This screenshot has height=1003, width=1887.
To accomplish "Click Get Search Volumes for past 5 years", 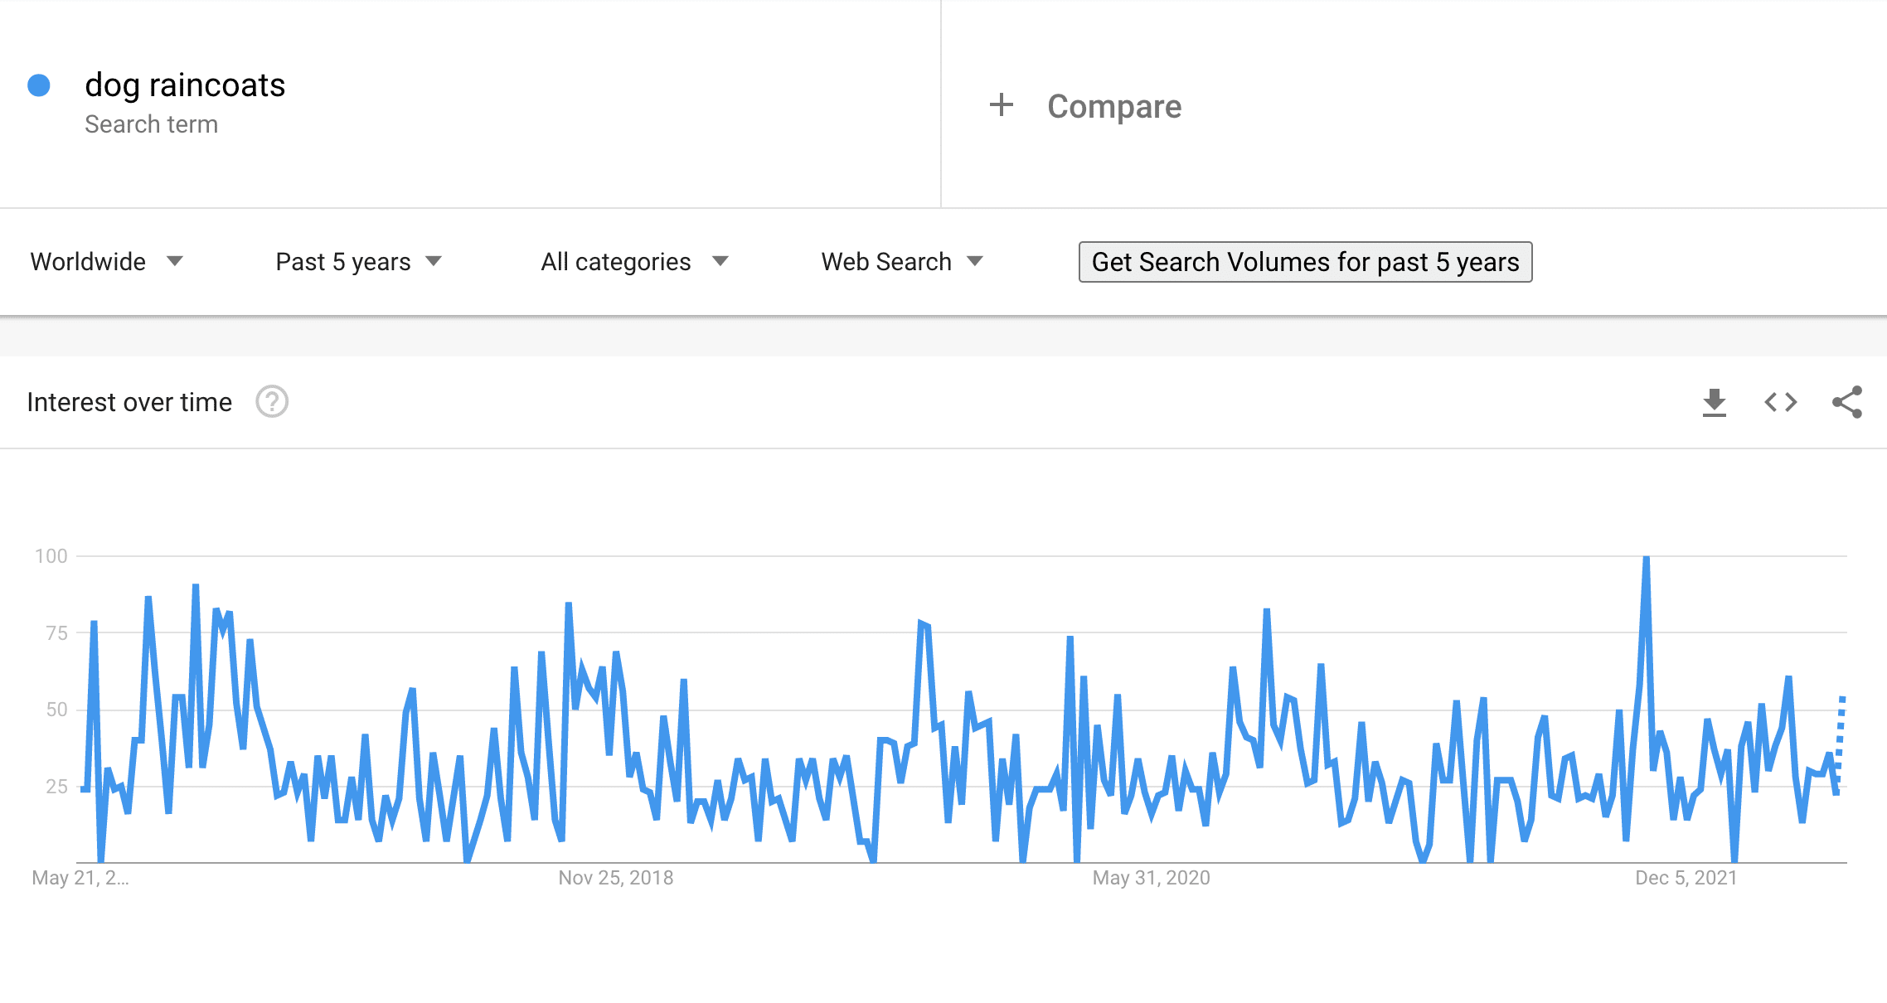I will pyautogui.click(x=1305, y=262).
